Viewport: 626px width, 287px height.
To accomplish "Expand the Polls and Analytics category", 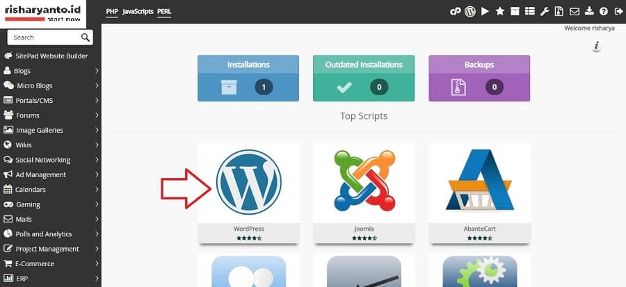I will click(x=51, y=234).
